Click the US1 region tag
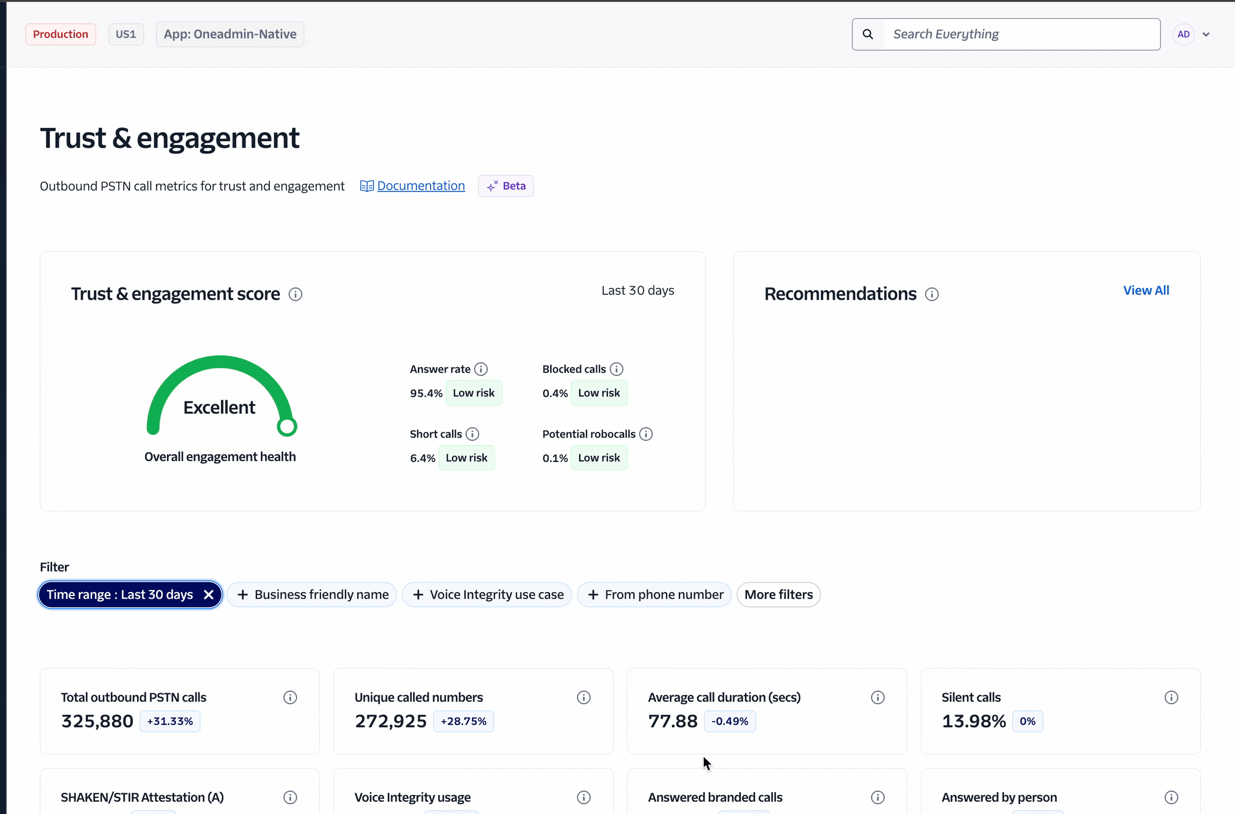 [126, 34]
